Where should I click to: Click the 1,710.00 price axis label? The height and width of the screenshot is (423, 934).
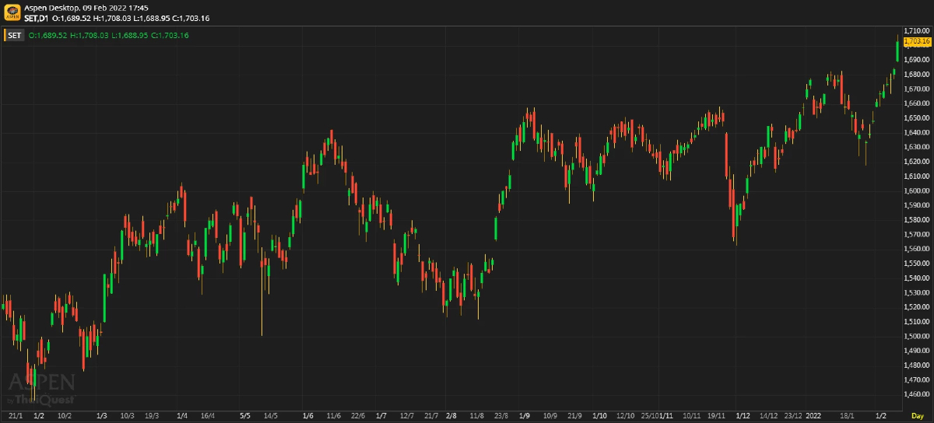coord(918,30)
